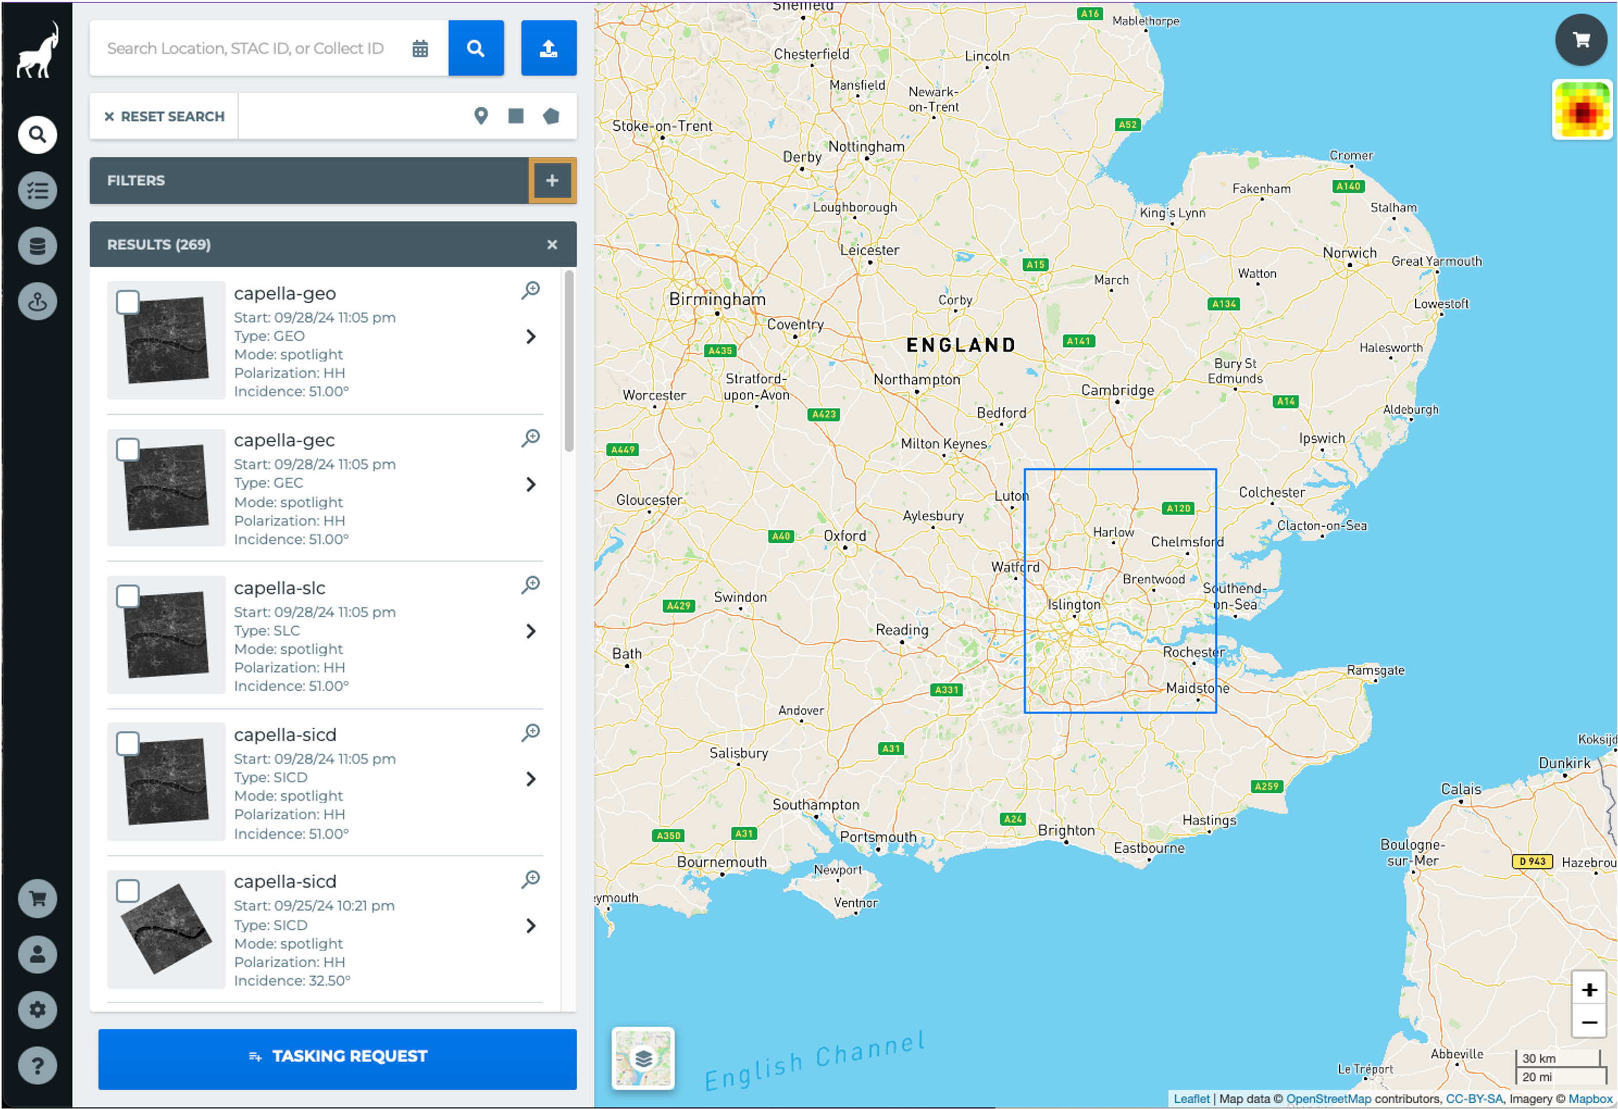Select the point marker drawing tool
The width and height of the screenshot is (1618, 1109).
[480, 116]
